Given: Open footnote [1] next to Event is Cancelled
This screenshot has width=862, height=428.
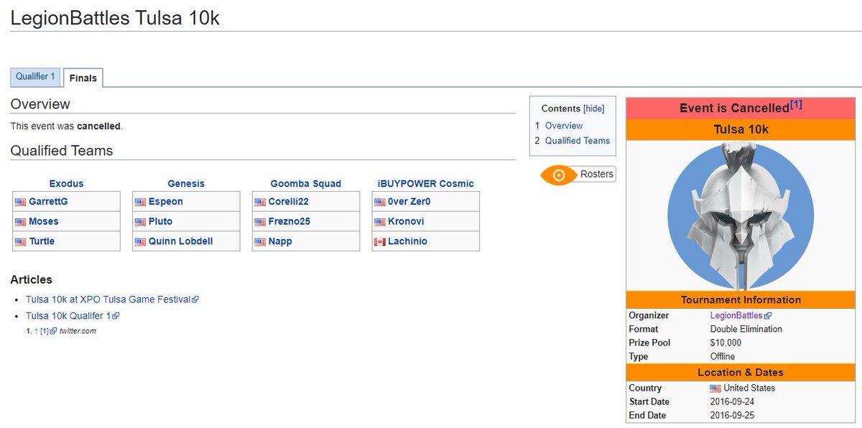Looking at the screenshot, I should [x=796, y=105].
